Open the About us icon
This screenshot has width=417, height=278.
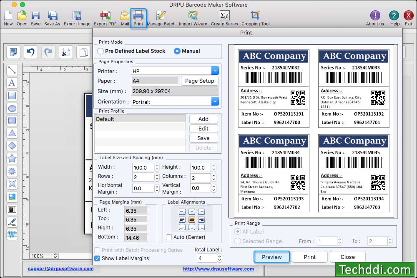click(375, 18)
